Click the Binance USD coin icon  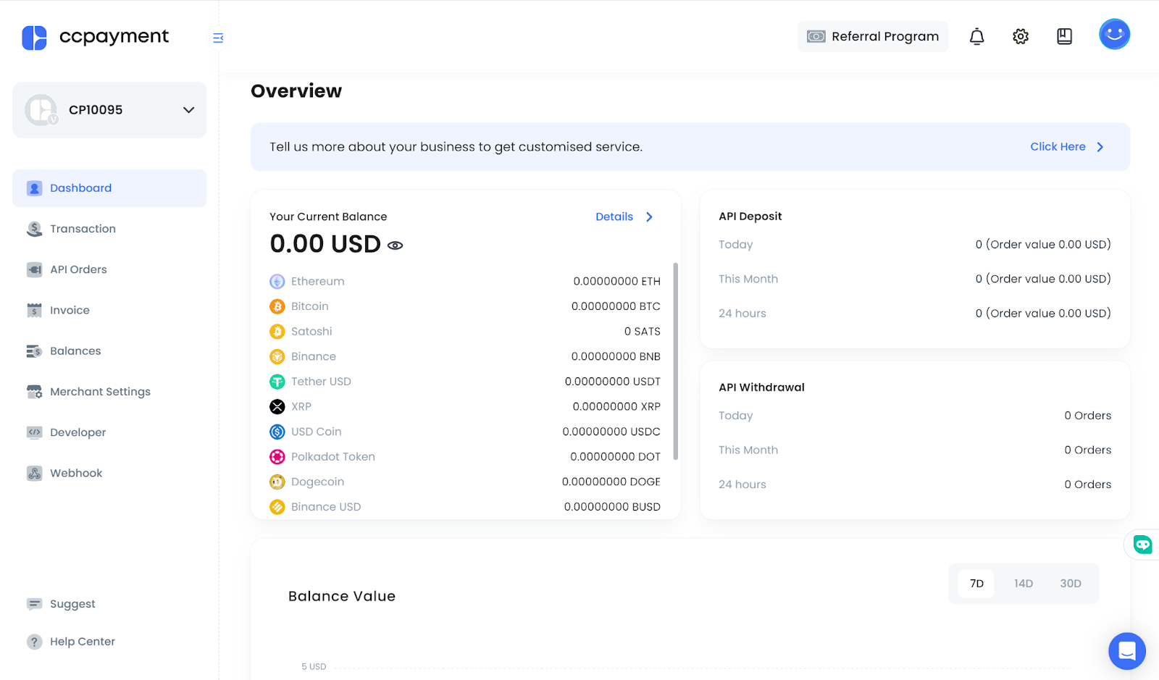pyautogui.click(x=277, y=507)
